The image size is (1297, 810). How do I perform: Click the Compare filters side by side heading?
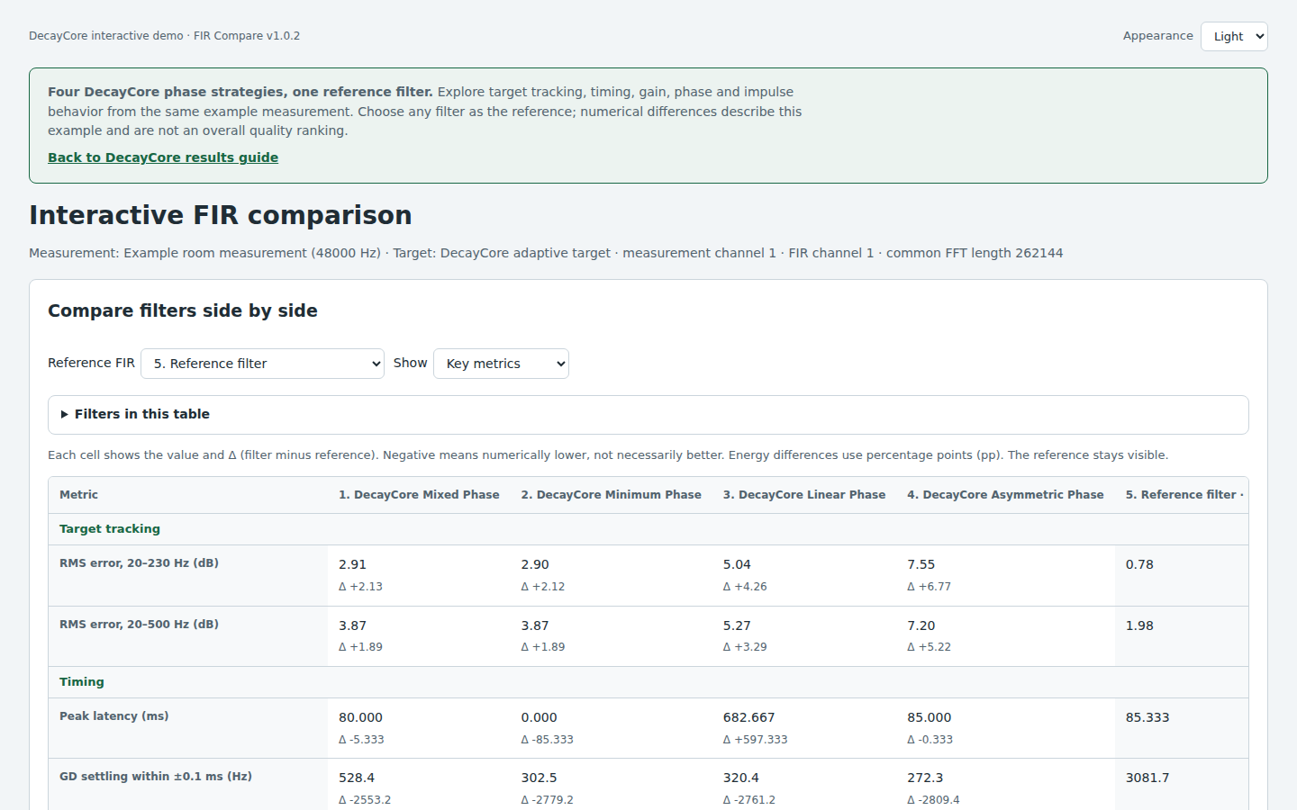pyautogui.click(x=183, y=310)
